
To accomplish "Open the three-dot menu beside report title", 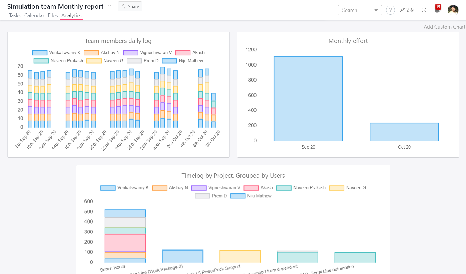I will tap(110, 6).
